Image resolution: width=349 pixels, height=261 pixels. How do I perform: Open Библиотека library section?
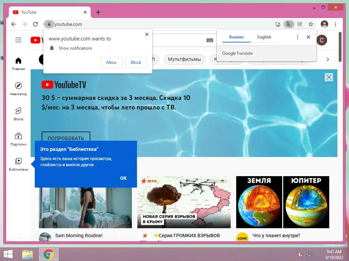[18, 164]
